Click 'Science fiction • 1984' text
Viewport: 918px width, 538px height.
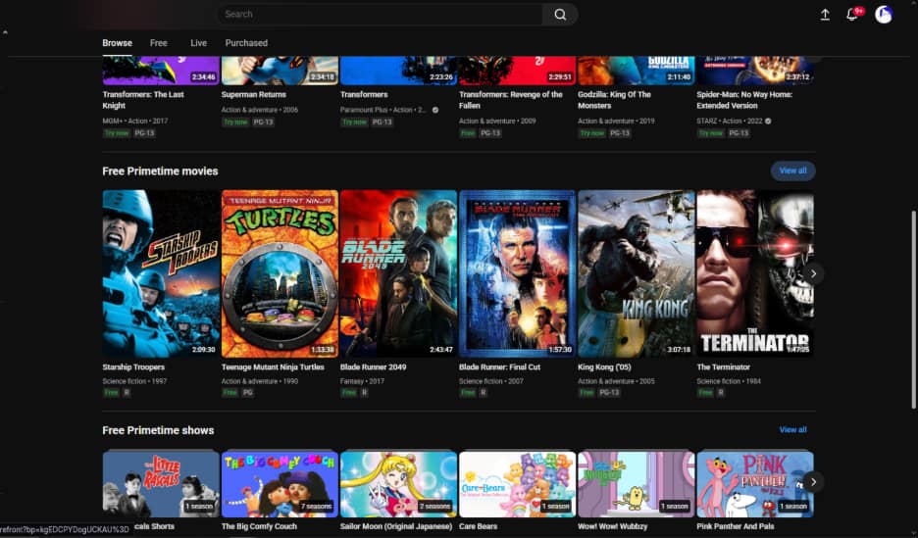[729, 381]
